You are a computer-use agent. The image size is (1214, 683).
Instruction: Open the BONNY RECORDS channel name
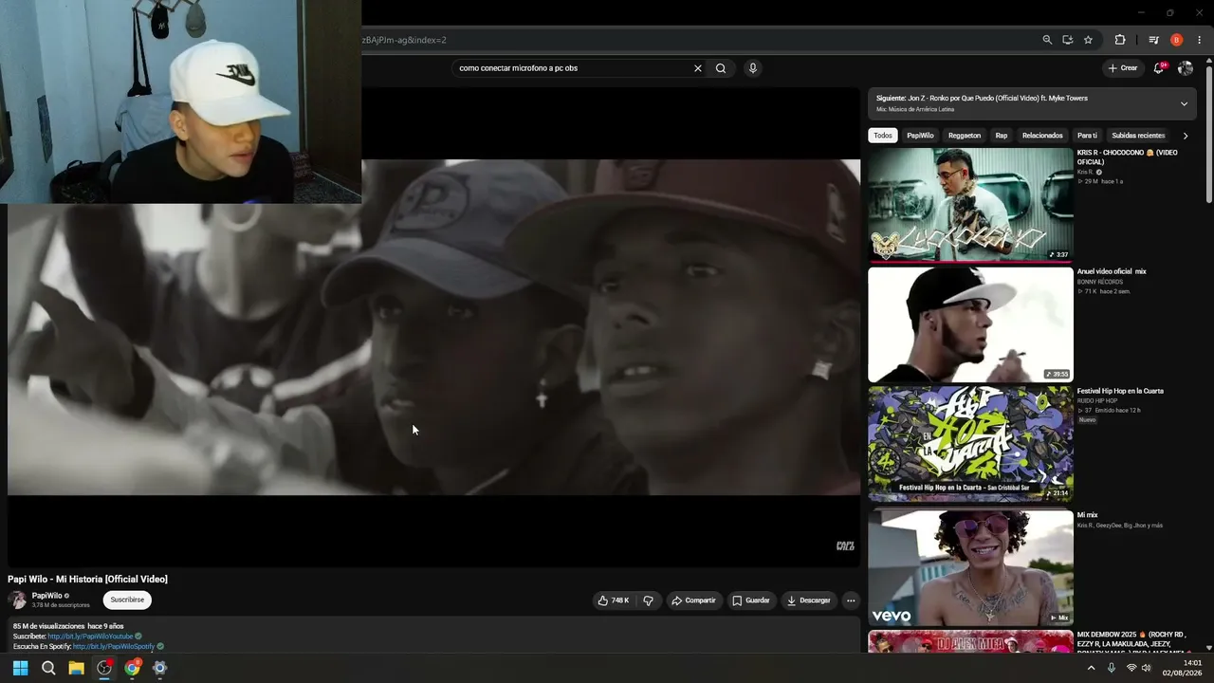coord(1100,282)
